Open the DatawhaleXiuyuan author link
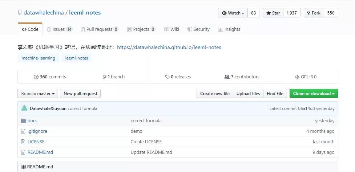 pos(48,108)
